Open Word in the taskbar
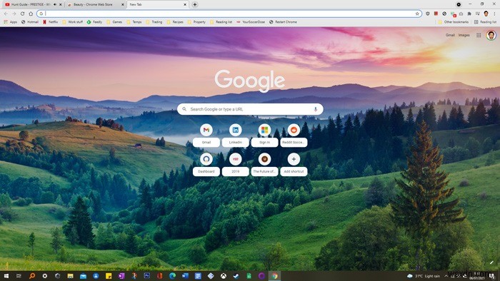500x281 pixels. pyautogui.click(x=185, y=276)
